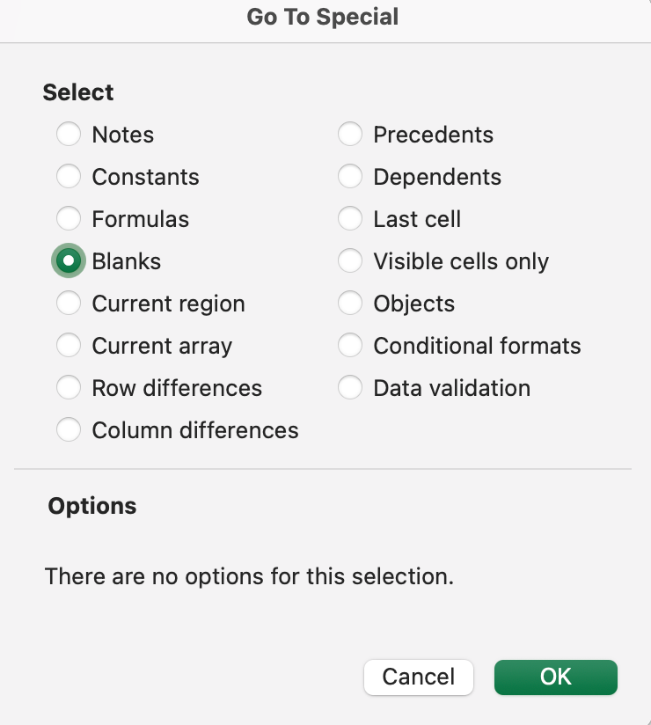Viewport: 651px width, 725px height.
Task: Choose the Current region option
Action: point(69,304)
